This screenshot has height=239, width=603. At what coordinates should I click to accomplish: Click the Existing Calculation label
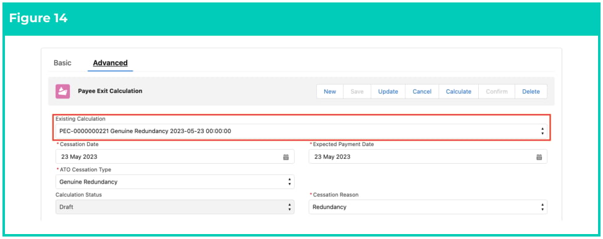tap(80, 119)
